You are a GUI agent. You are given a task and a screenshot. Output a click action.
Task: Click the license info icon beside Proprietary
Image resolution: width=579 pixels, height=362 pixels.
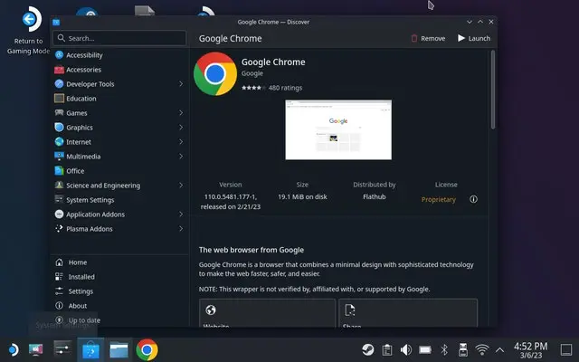tap(473, 199)
